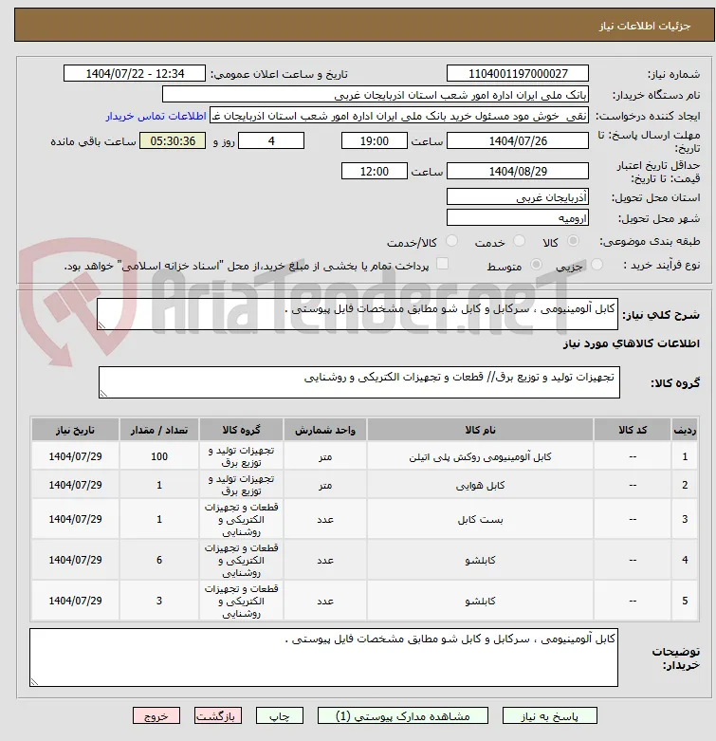Click the گروه کالا text area
The height and width of the screenshot is (741, 716).
tap(359, 382)
